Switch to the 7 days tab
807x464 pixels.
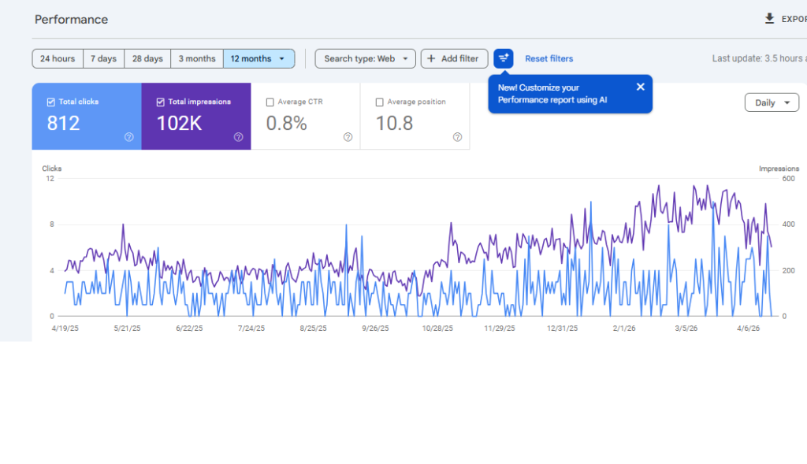pos(103,58)
